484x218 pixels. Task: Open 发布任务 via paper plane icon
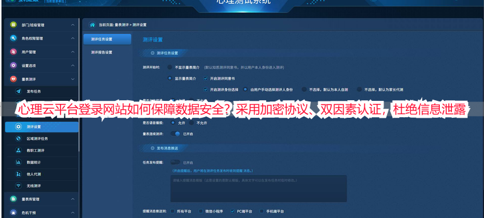(19, 91)
